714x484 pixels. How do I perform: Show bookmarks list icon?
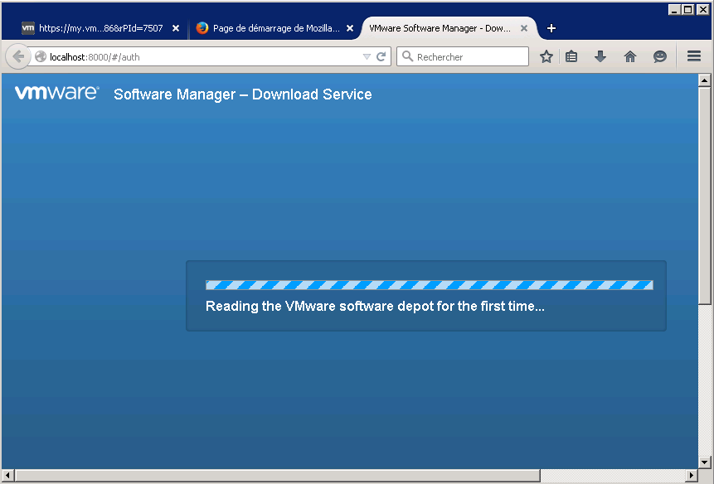tap(571, 56)
